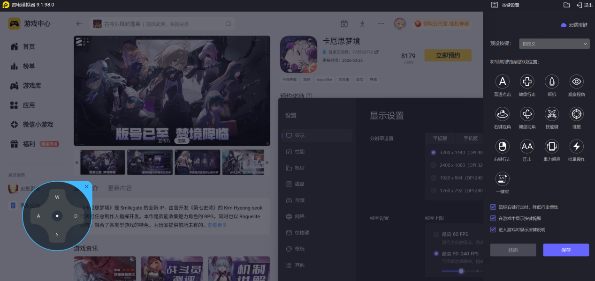This screenshot has width=595, height=281.
Task: Click the D key on the D-pad
Action: click(76, 216)
